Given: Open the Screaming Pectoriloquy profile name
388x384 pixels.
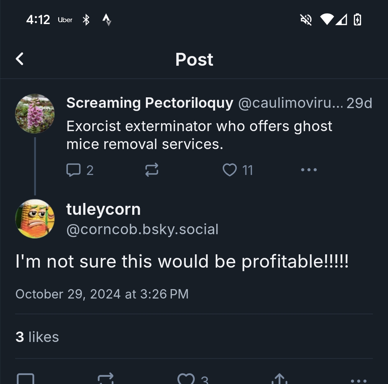Looking at the screenshot, I should point(150,103).
